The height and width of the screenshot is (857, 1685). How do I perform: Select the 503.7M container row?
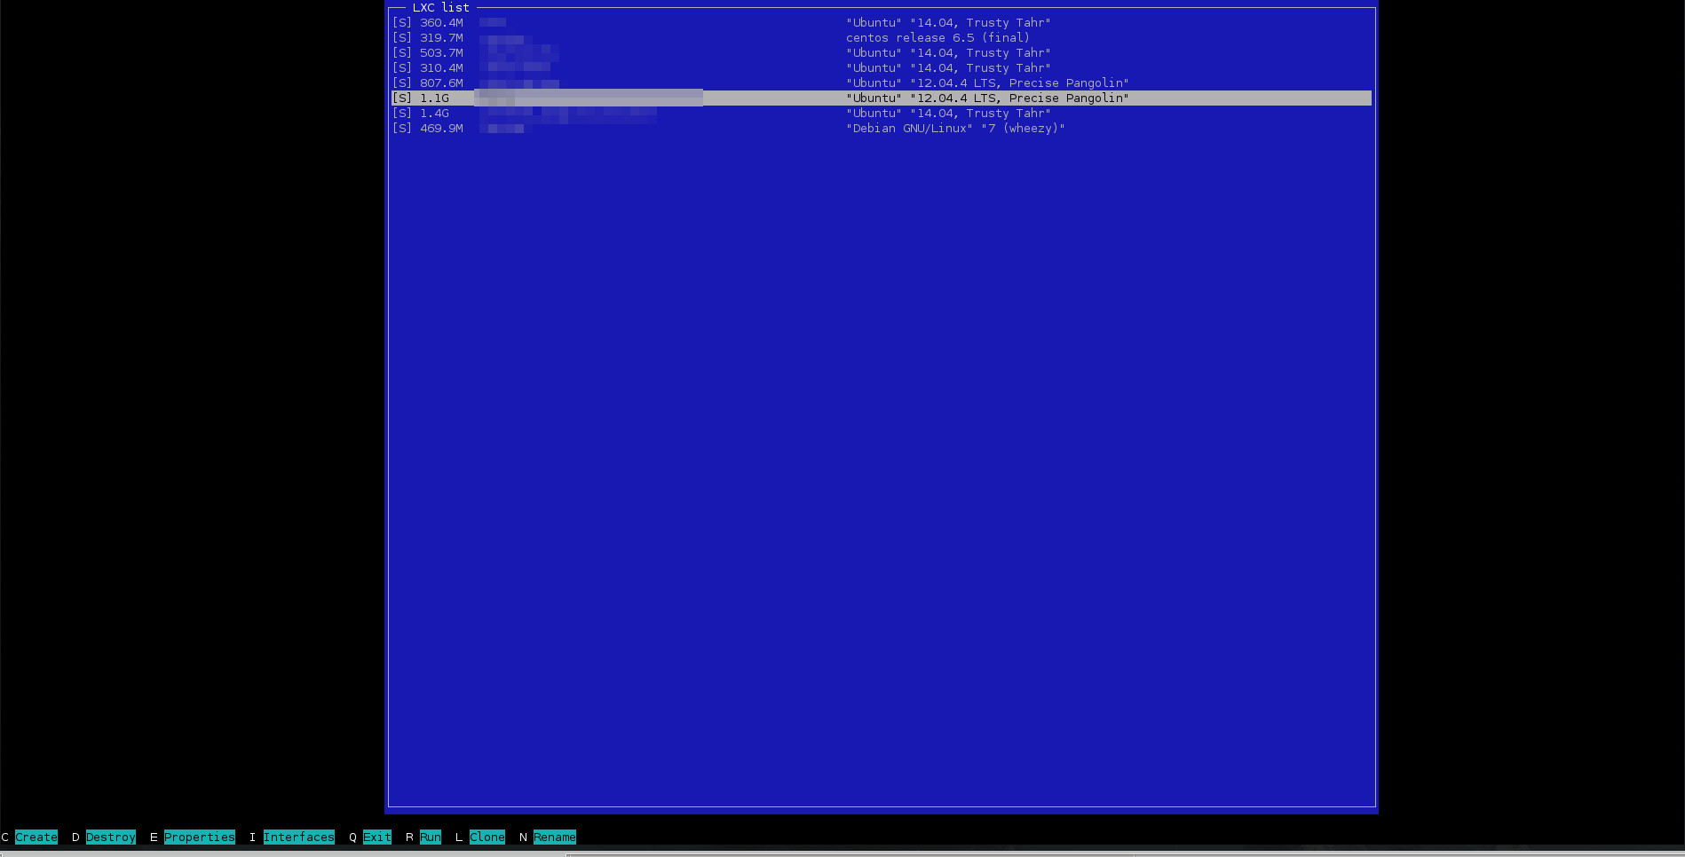[x=882, y=53]
